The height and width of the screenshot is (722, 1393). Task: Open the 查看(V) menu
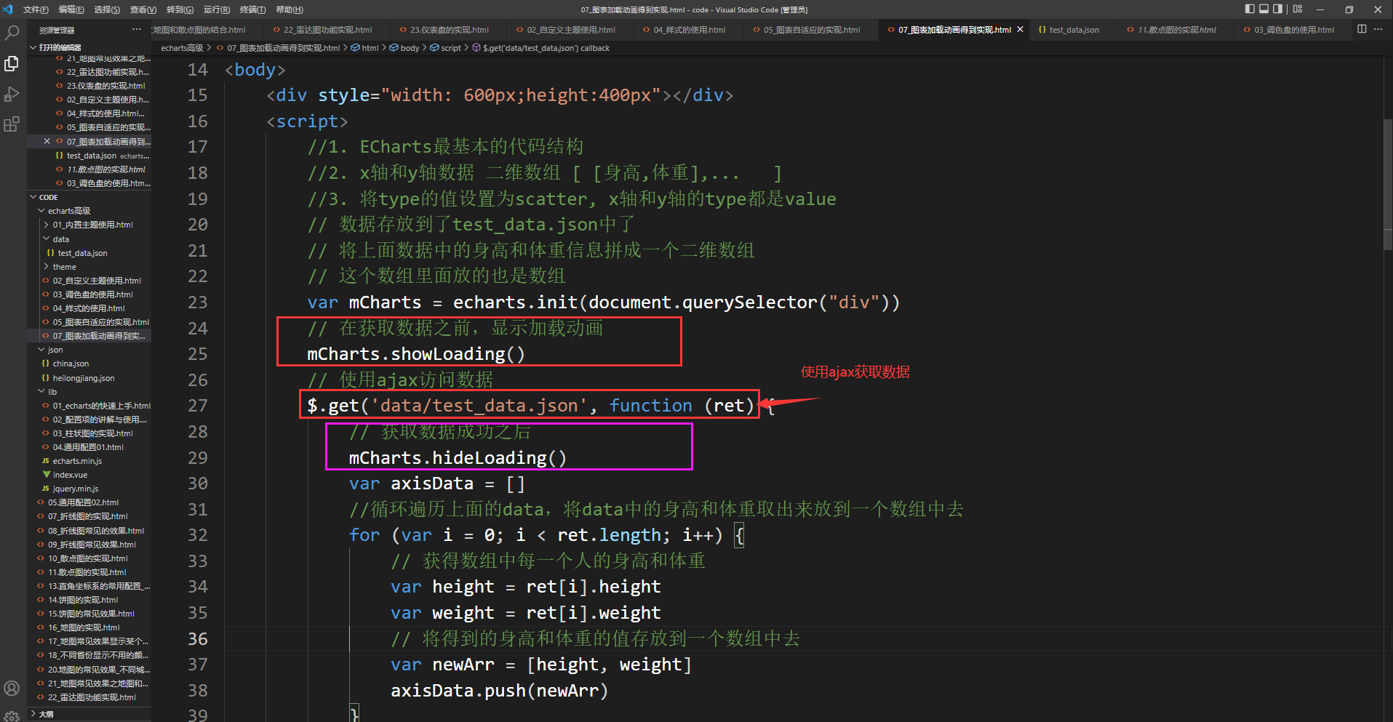(143, 9)
